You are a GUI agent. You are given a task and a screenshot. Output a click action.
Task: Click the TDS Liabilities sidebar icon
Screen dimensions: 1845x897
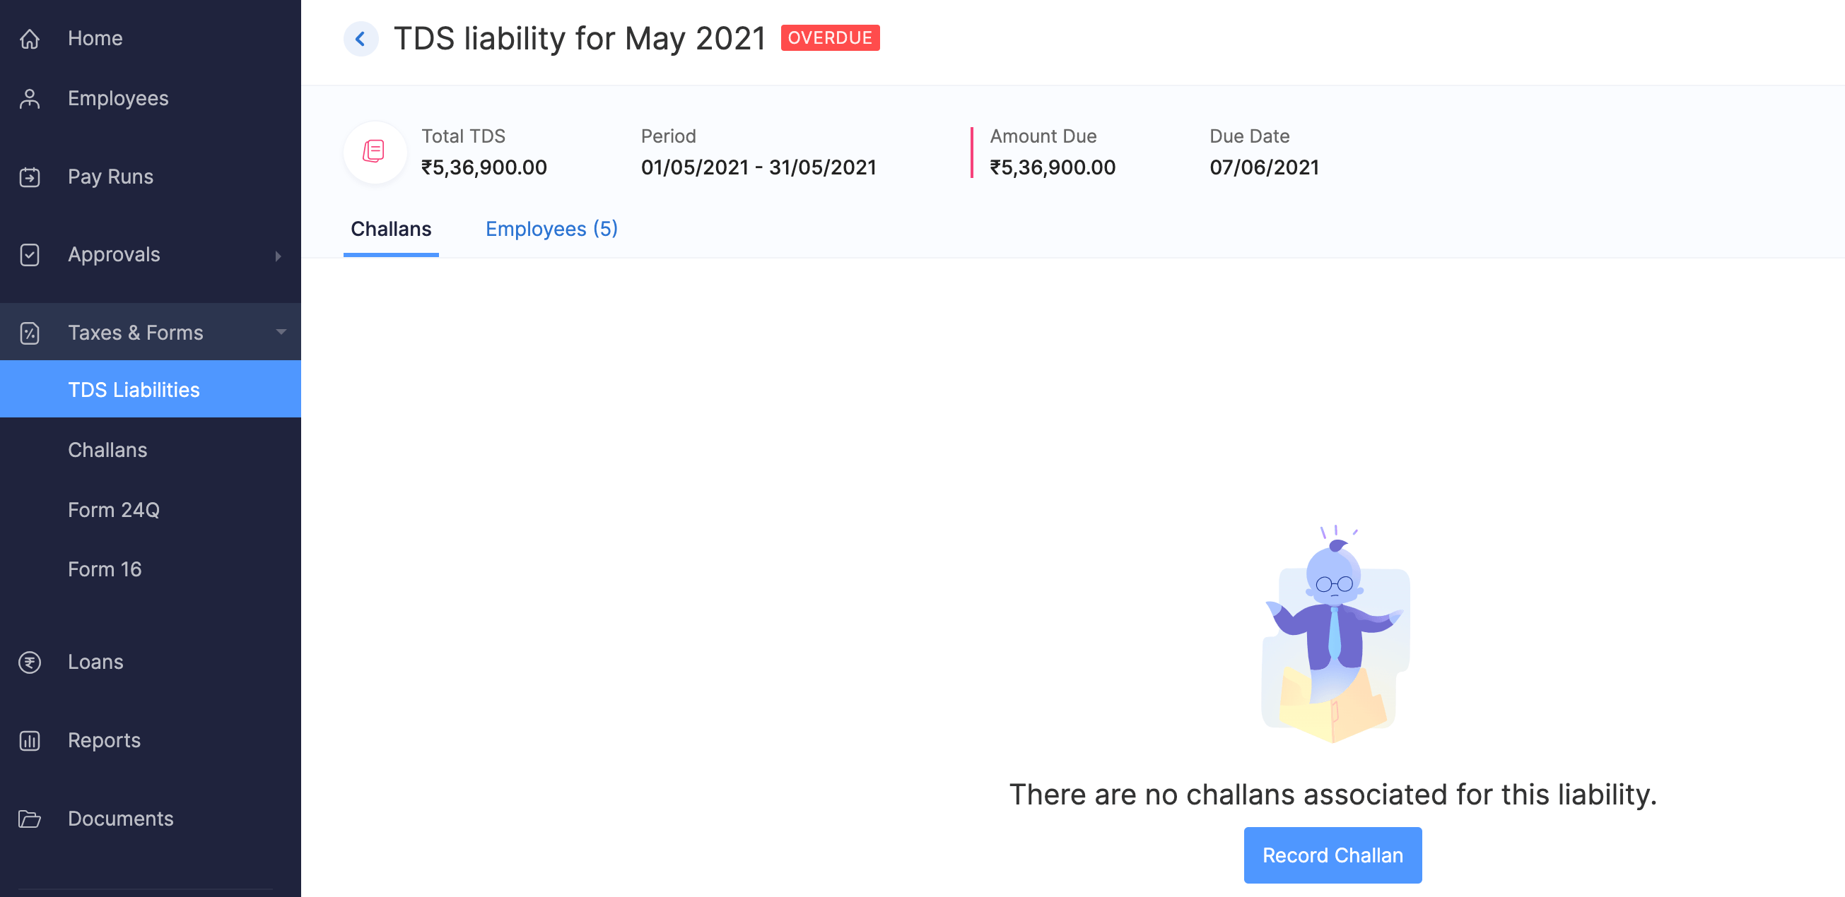[134, 389]
